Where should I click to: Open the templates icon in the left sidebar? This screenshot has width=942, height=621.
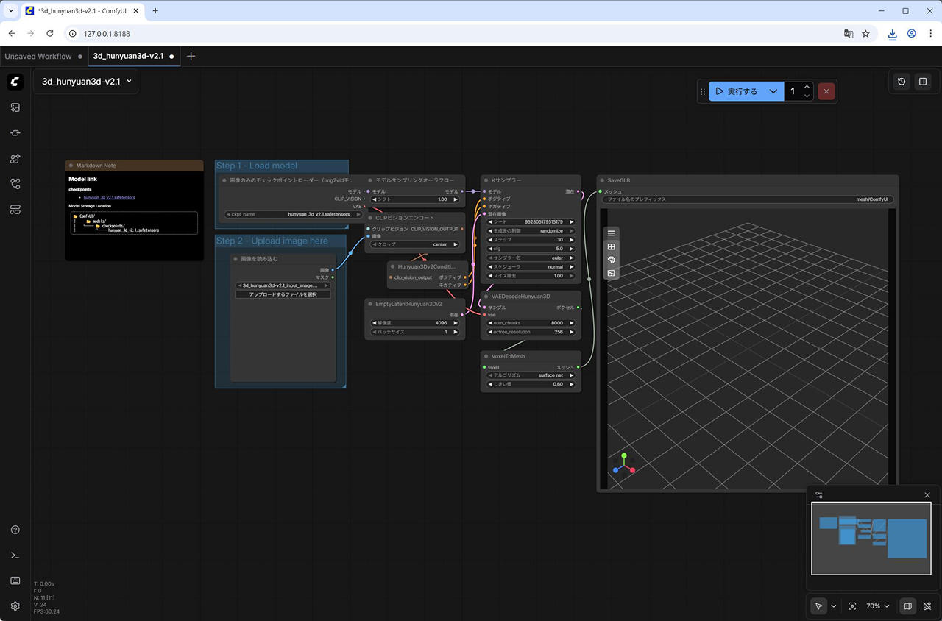(15, 210)
